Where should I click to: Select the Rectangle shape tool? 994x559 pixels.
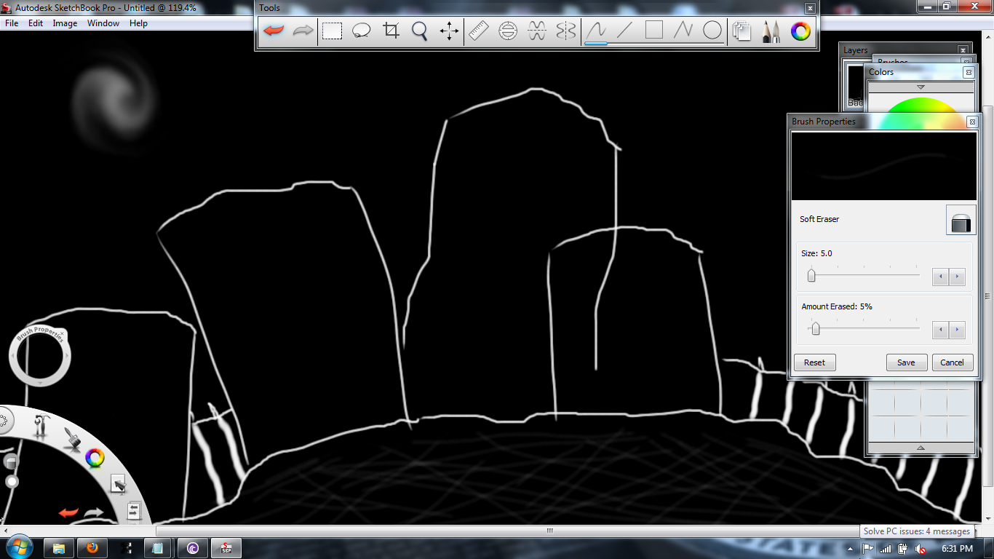[654, 31]
